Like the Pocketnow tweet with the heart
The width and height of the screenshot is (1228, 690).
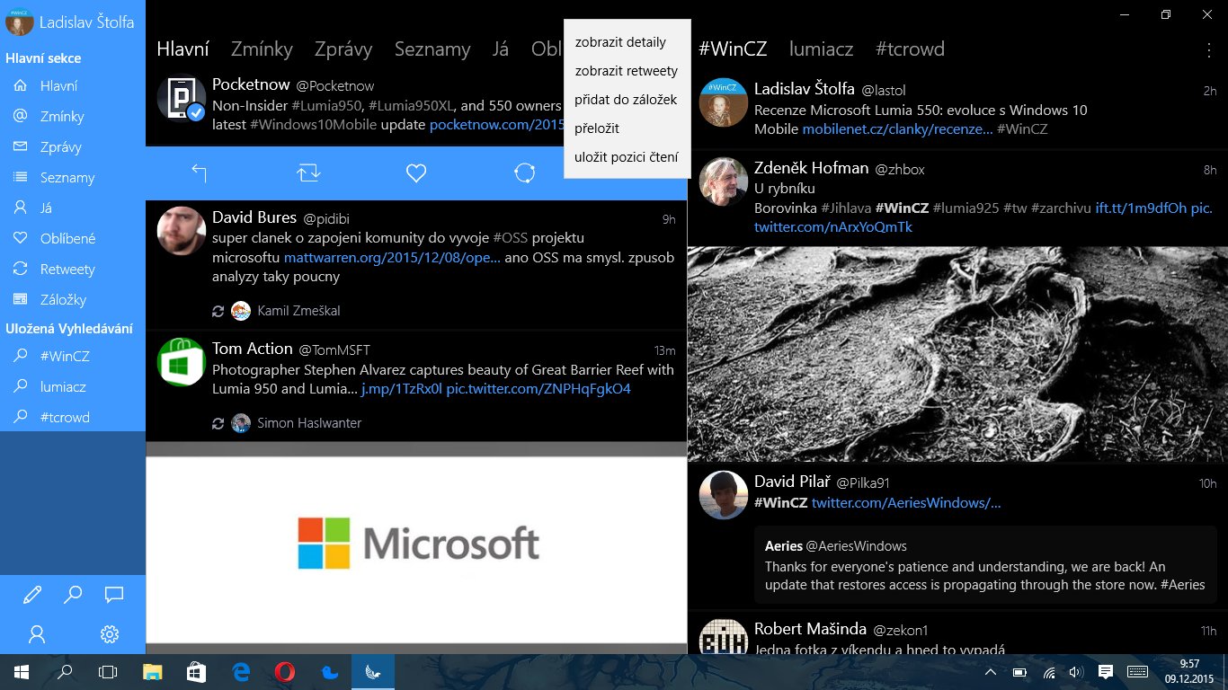click(x=415, y=173)
